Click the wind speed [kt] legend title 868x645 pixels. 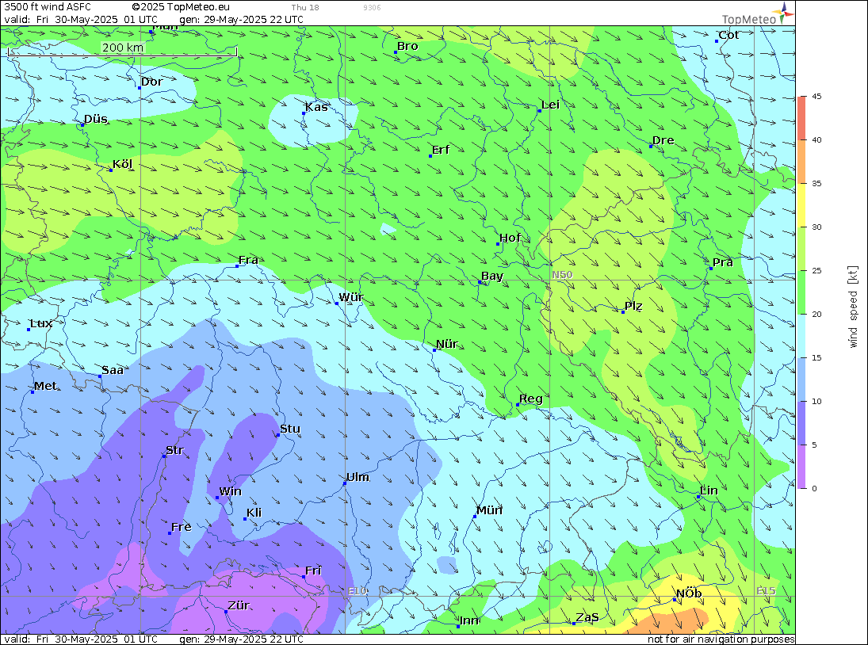pos(853,307)
